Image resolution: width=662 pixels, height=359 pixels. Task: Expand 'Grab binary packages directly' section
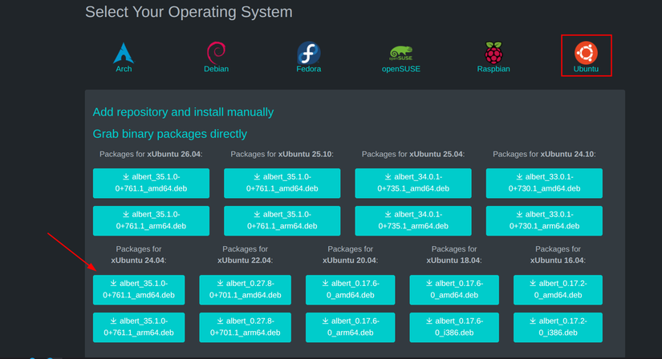(170, 134)
